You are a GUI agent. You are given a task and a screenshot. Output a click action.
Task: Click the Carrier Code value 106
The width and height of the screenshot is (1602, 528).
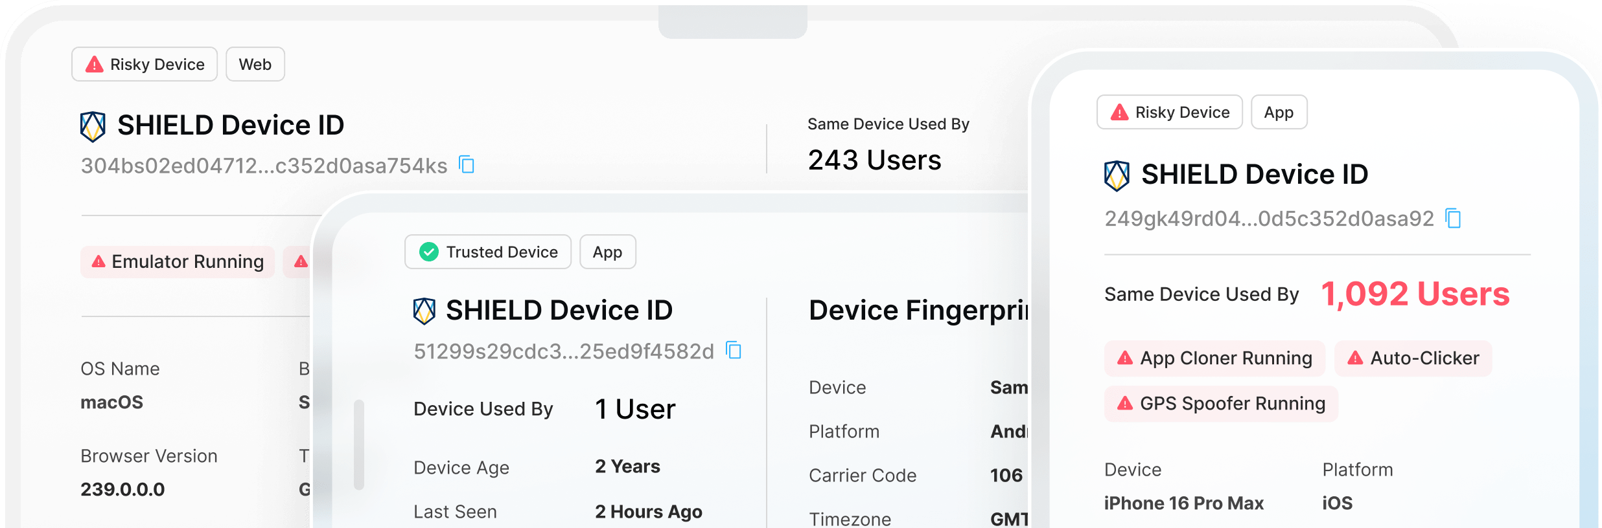pyautogui.click(x=1006, y=476)
